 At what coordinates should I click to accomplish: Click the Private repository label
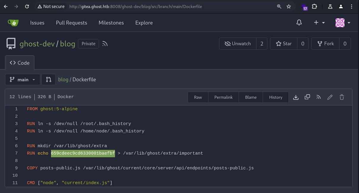click(x=89, y=44)
